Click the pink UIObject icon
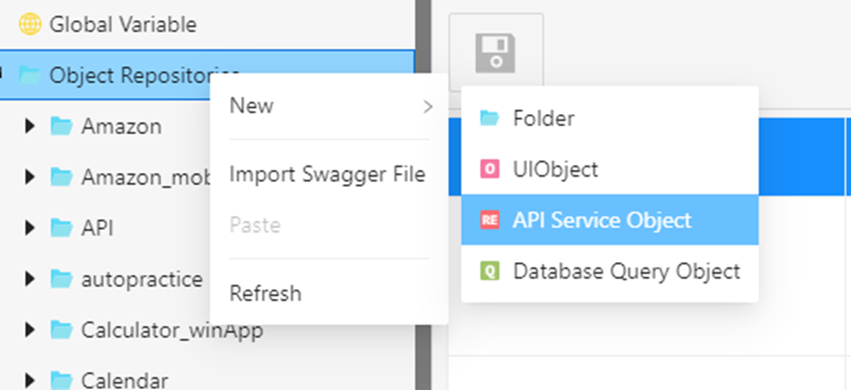851x390 pixels. (489, 169)
